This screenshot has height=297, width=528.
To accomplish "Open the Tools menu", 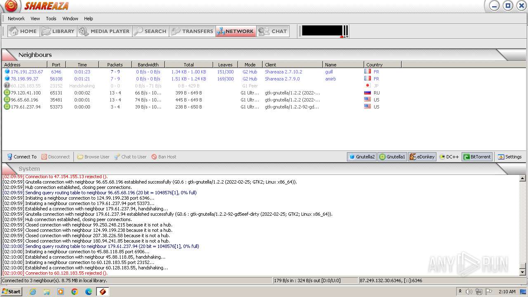I will pyautogui.click(x=51, y=19).
